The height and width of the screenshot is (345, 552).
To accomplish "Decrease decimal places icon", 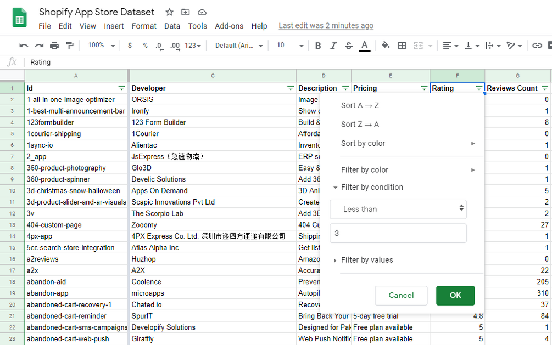I will [159, 46].
